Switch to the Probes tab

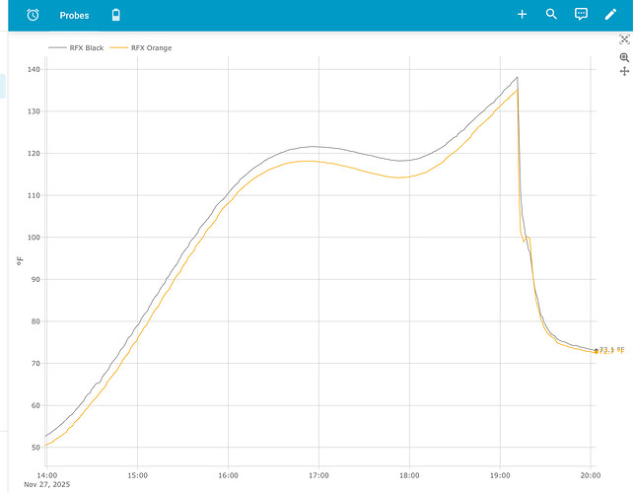pos(74,16)
